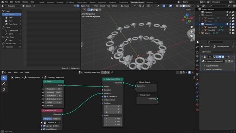Open the Global transform orientation dropdown
The image size is (236, 133).
click(126, 6)
